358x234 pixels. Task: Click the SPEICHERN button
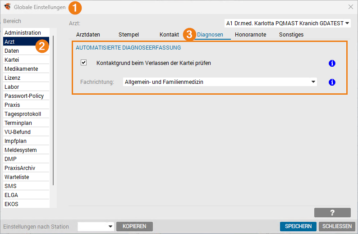coord(298,226)
